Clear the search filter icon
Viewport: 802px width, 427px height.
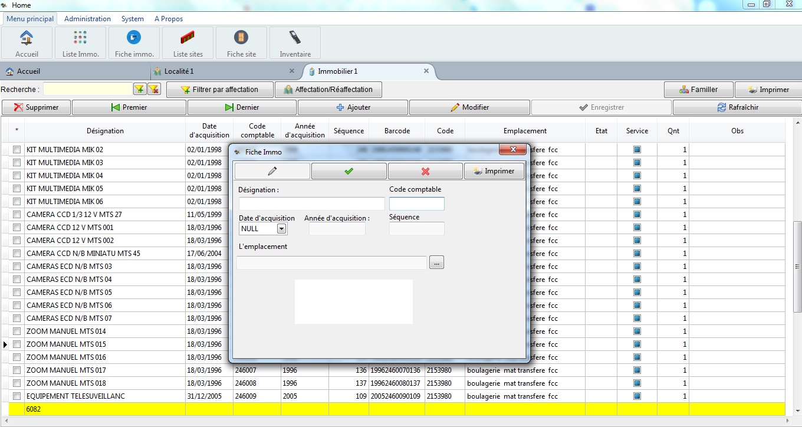[153, 89]
